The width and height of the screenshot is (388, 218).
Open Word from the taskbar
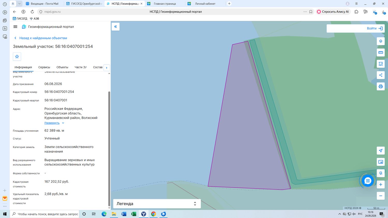(124, 214)
